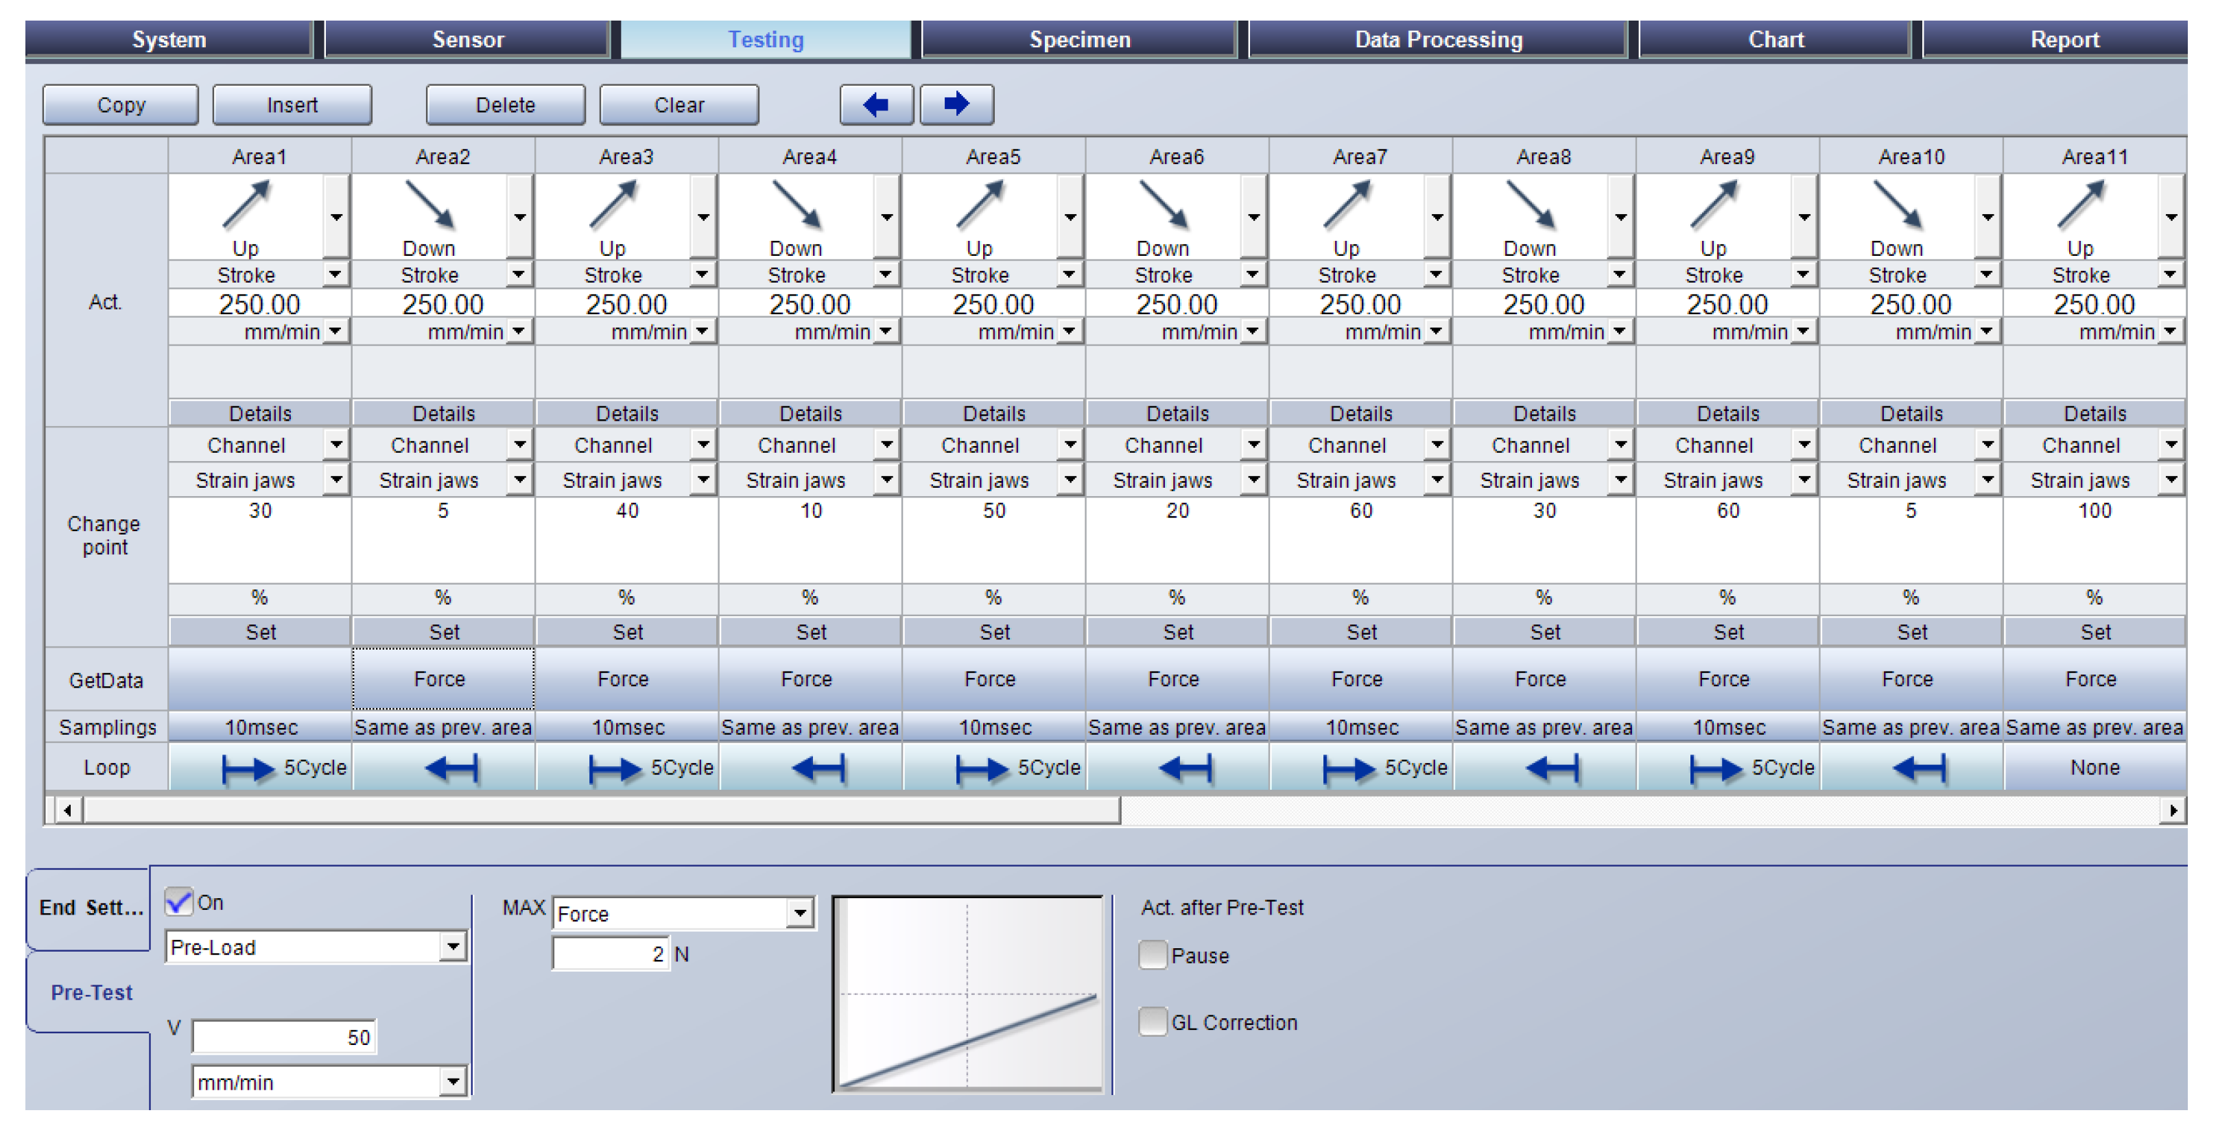Select the Down arrow icon in Area2
Screen dimensions: 2218x1128
[x=429, y=204]
